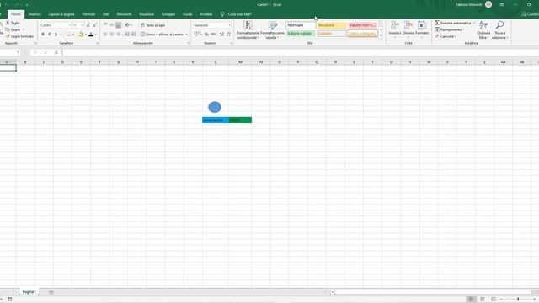Click Unisci e allinea al centro
Image resolution: width=539 pixels, height=303 pixels.
[162, 35]
